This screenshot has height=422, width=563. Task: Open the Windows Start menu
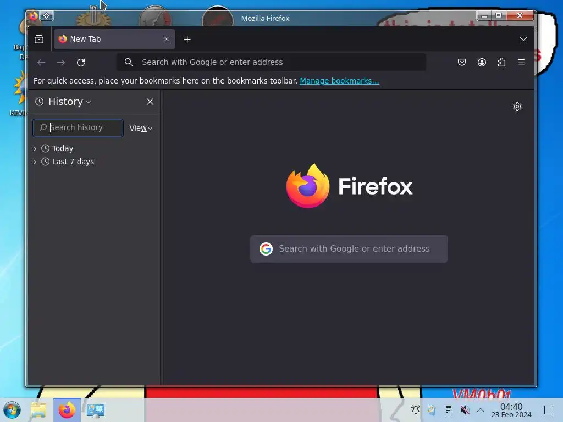coord(12,410)
